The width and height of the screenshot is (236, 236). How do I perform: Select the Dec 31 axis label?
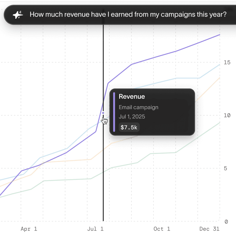[x=209, y=229]
